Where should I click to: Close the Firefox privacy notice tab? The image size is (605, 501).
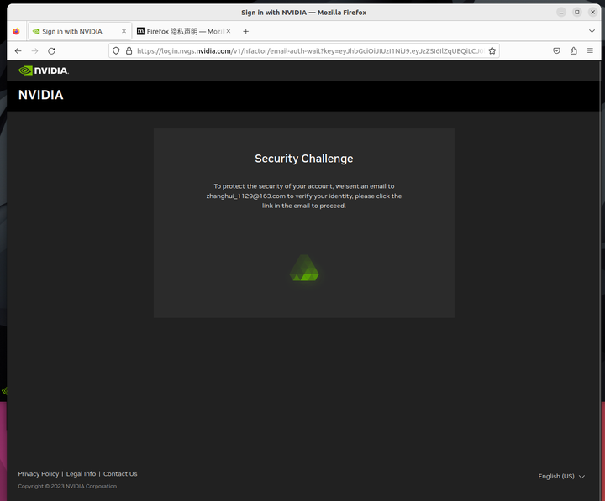pos(229,31)
